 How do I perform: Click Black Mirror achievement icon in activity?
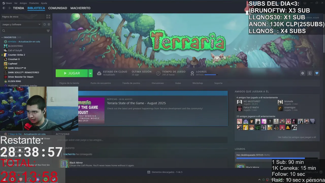63,164
